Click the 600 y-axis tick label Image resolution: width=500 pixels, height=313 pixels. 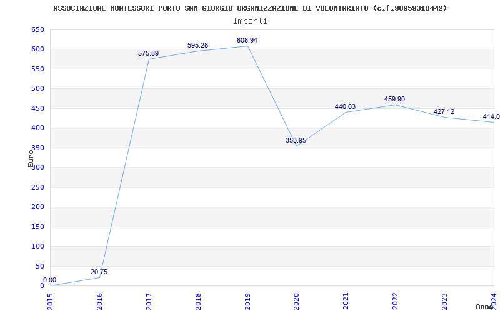(37, 49)
